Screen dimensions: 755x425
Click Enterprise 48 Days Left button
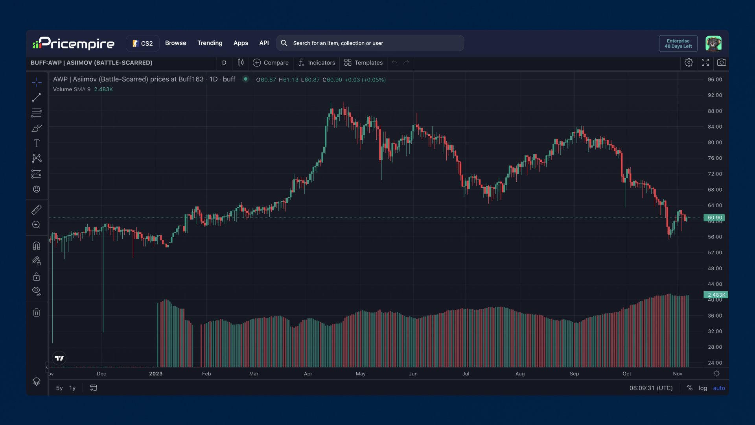[678, 43]
